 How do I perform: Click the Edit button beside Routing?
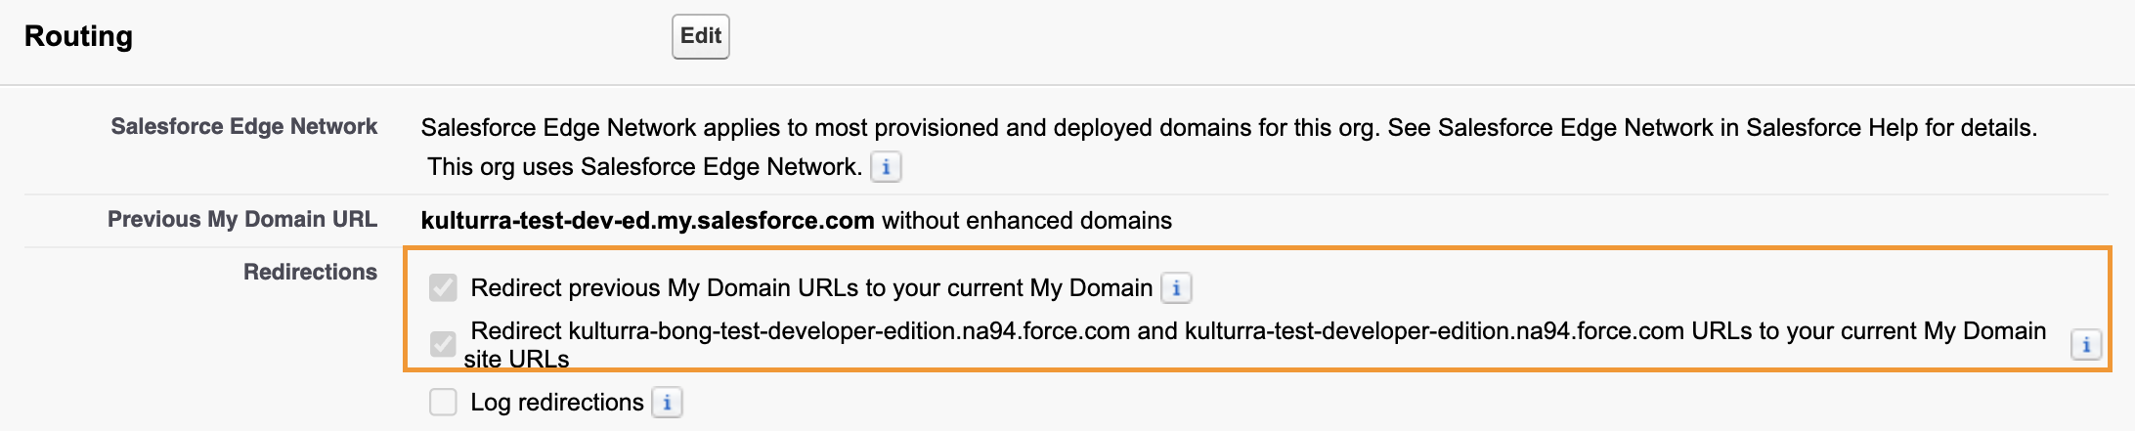[x=700, y=36]
